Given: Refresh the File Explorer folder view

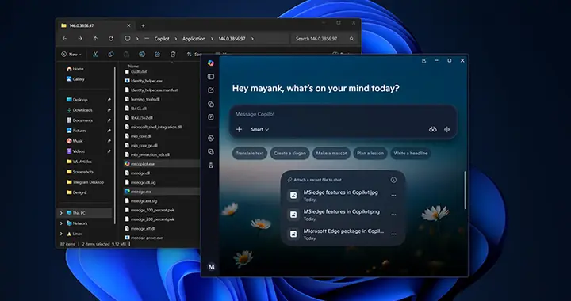Looking at the screenshot, I should (111, 39).
